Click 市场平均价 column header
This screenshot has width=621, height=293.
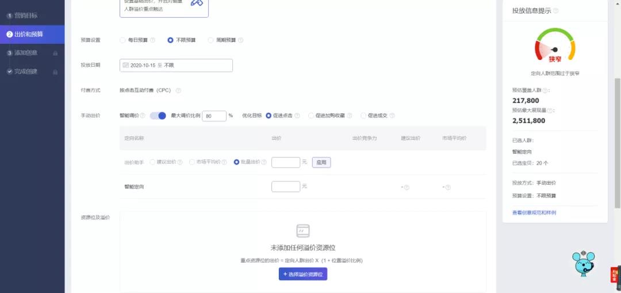454,138
